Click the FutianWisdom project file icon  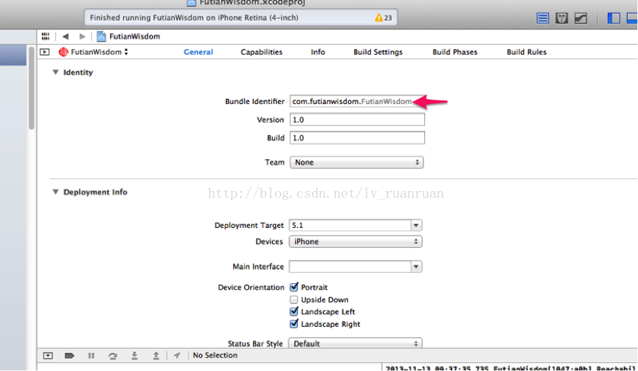(x=101, y=36)
